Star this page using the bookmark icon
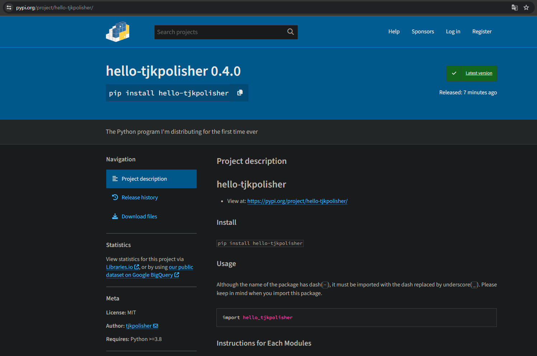The height and width of the screenshot is (356, 537). point(526,7)
